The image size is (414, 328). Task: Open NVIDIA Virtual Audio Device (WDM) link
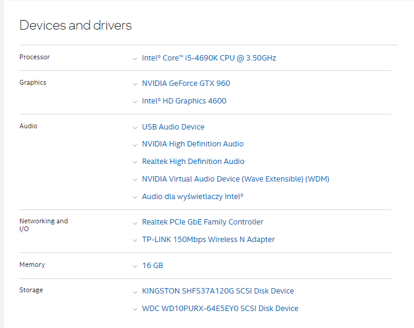tap(236, 179)
